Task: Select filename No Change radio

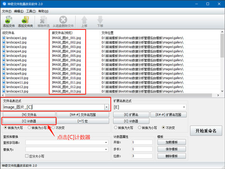Action: tap(53, 127)
